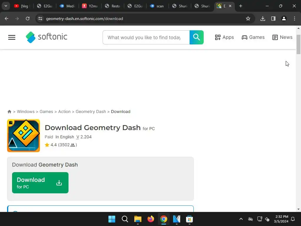The image size is (301, 226).
Task: Open Chrome downloads
Action: (x=262, y=19)
